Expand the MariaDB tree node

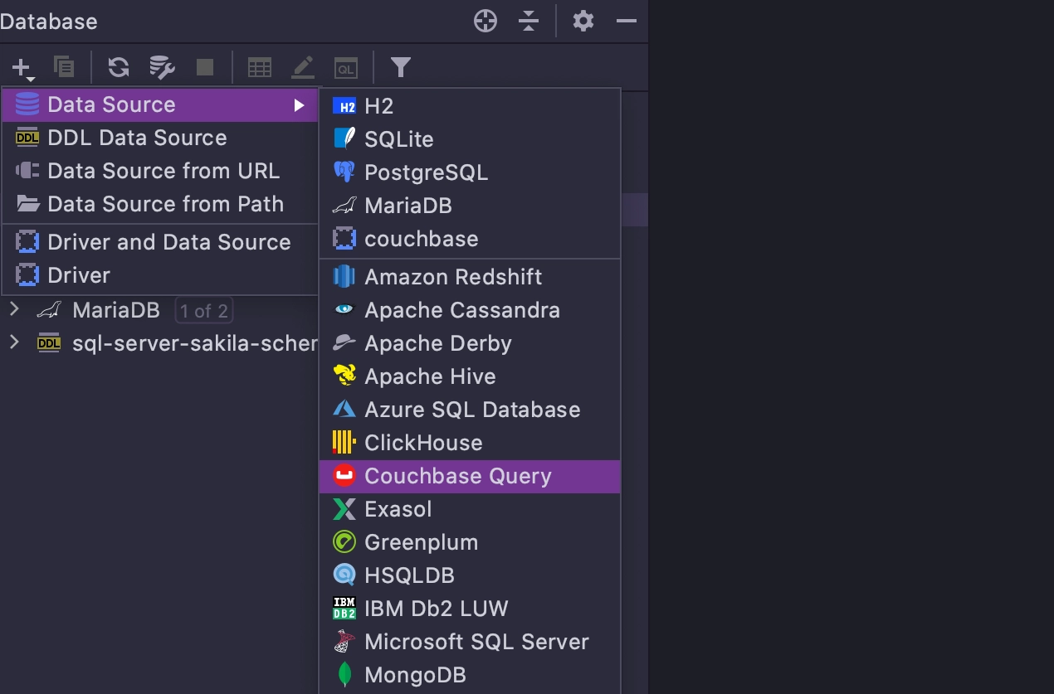coord(14,310)
